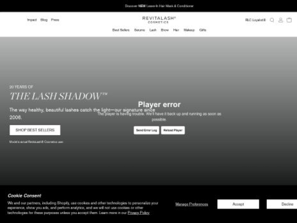The width and height of the screenshot is (297, 223).
Task: Go to RevitaLash Cosmetics logo home
Action: coord(159,20)
